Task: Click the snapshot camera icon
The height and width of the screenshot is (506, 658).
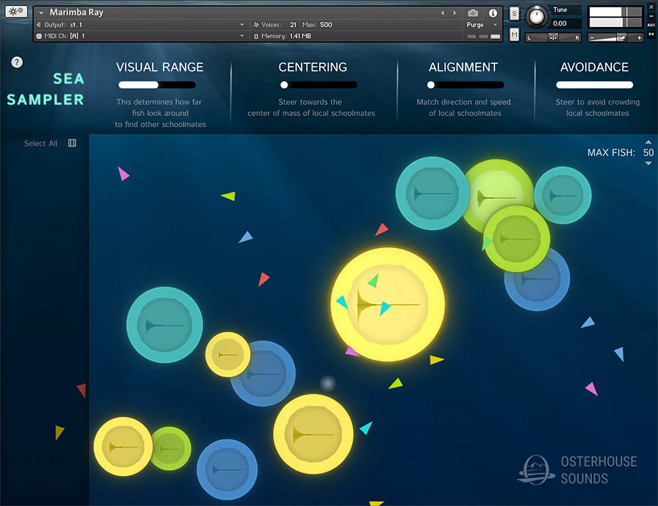Action: [x=473, y=13]
